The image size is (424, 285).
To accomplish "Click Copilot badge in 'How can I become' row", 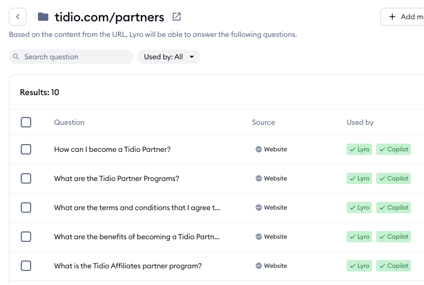I will point(393,149).
